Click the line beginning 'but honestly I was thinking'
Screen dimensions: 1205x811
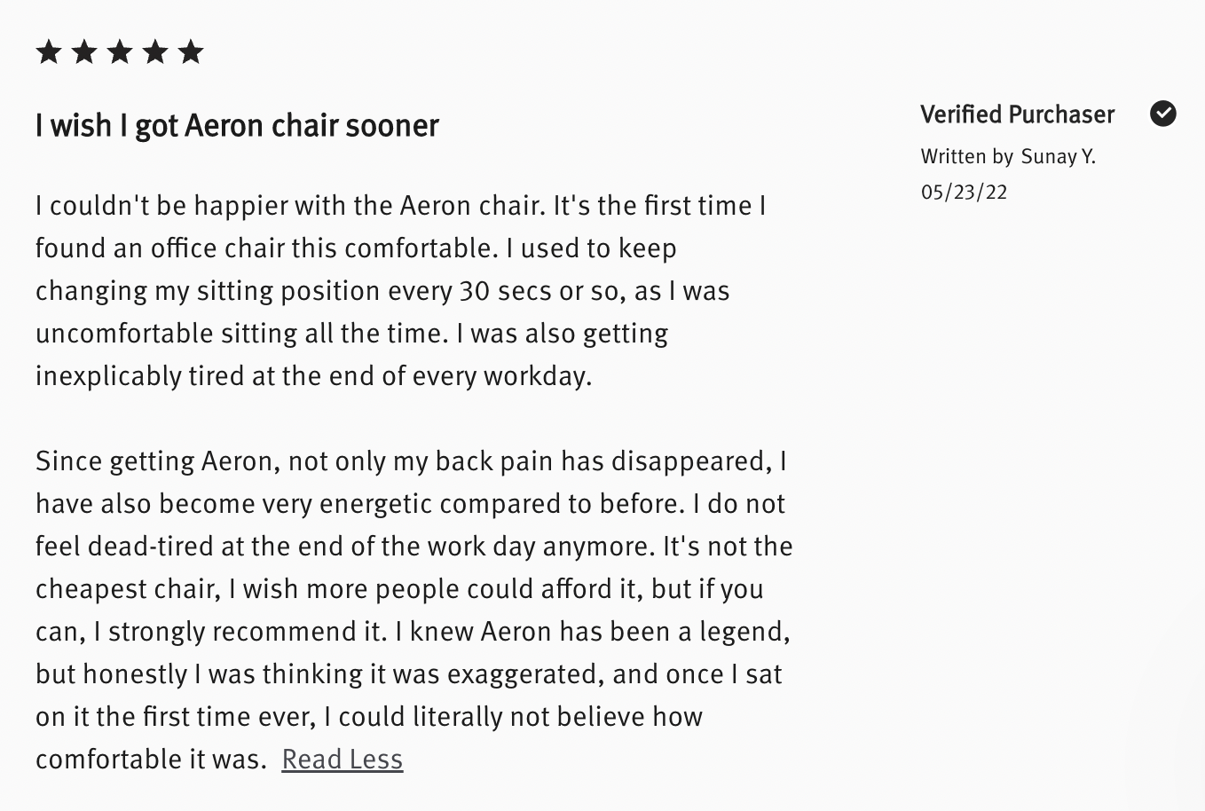tap(409, 674)
